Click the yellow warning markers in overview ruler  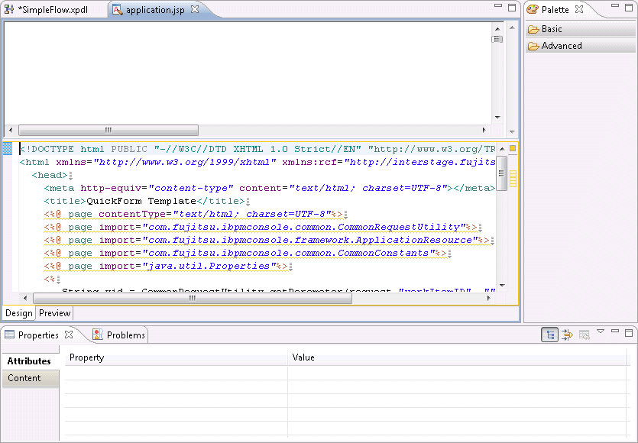click(513, 179)
